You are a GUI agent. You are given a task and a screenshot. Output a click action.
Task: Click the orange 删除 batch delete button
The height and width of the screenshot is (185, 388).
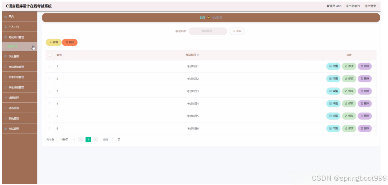(70, 43)
